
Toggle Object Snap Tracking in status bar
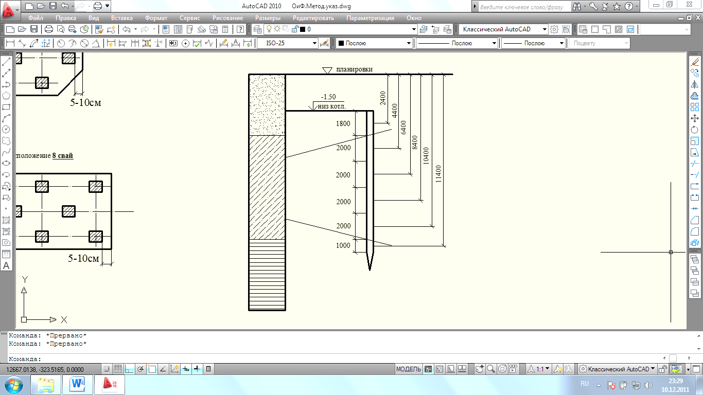click(x=163, y=369)
